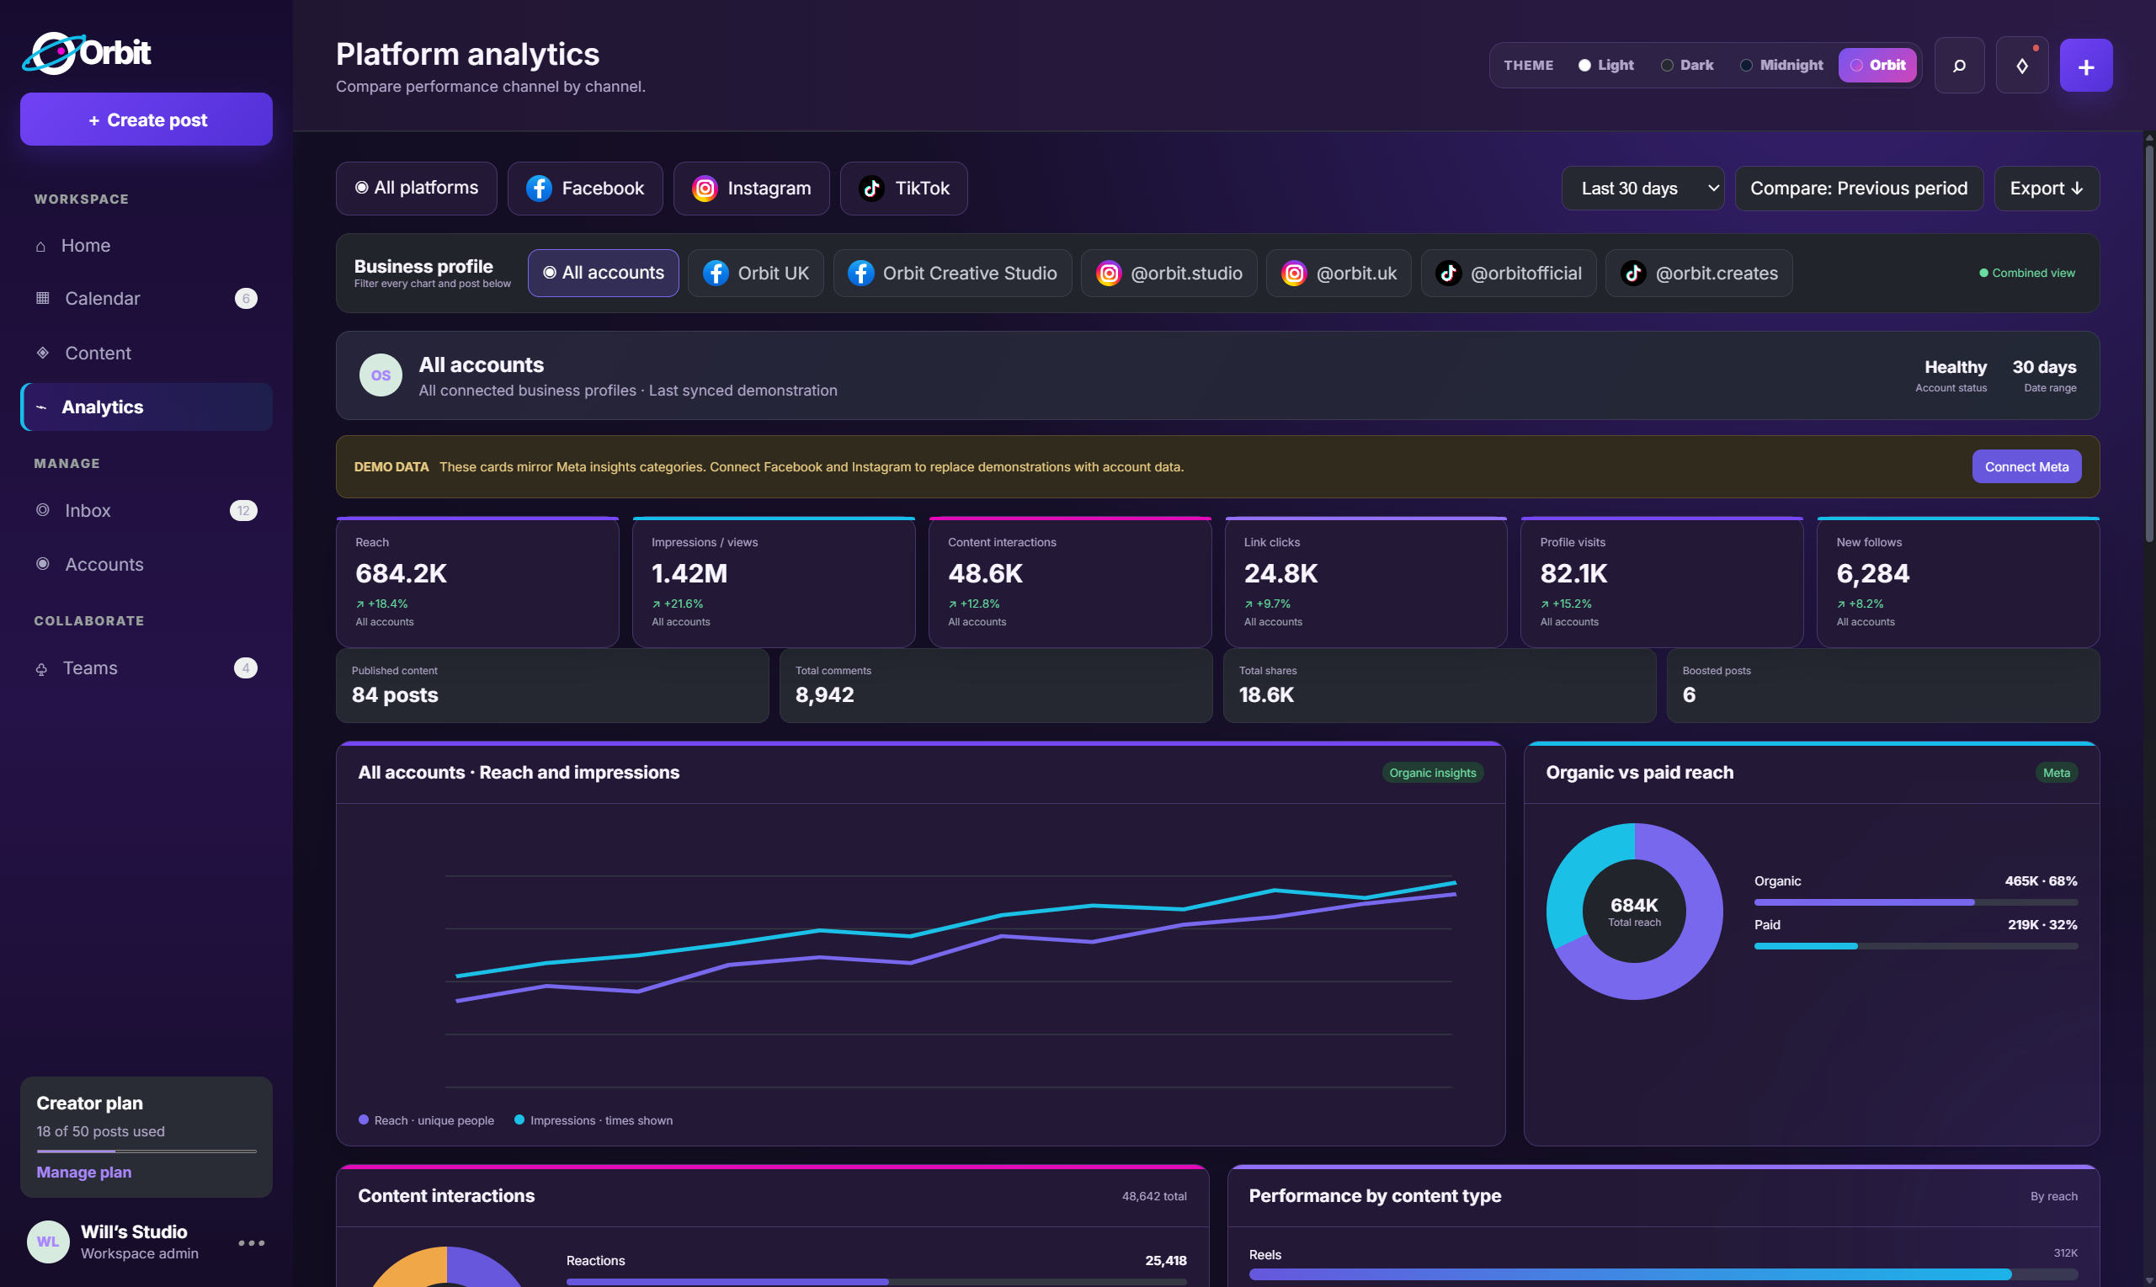Viewport: 2156px width, 1287px height.
Task: Click the Orbit planet logo
Action: [x=55, y=53]
